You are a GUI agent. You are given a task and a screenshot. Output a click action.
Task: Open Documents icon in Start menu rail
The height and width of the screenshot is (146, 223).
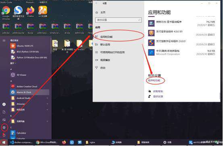pos(4,112)
